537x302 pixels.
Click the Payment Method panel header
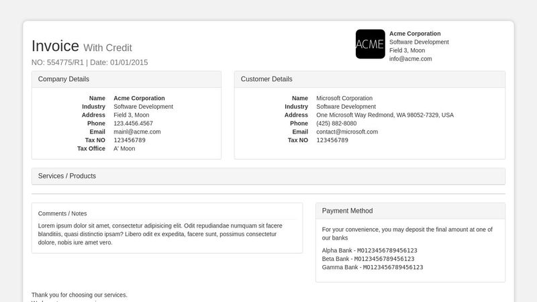tap(410, 211)
